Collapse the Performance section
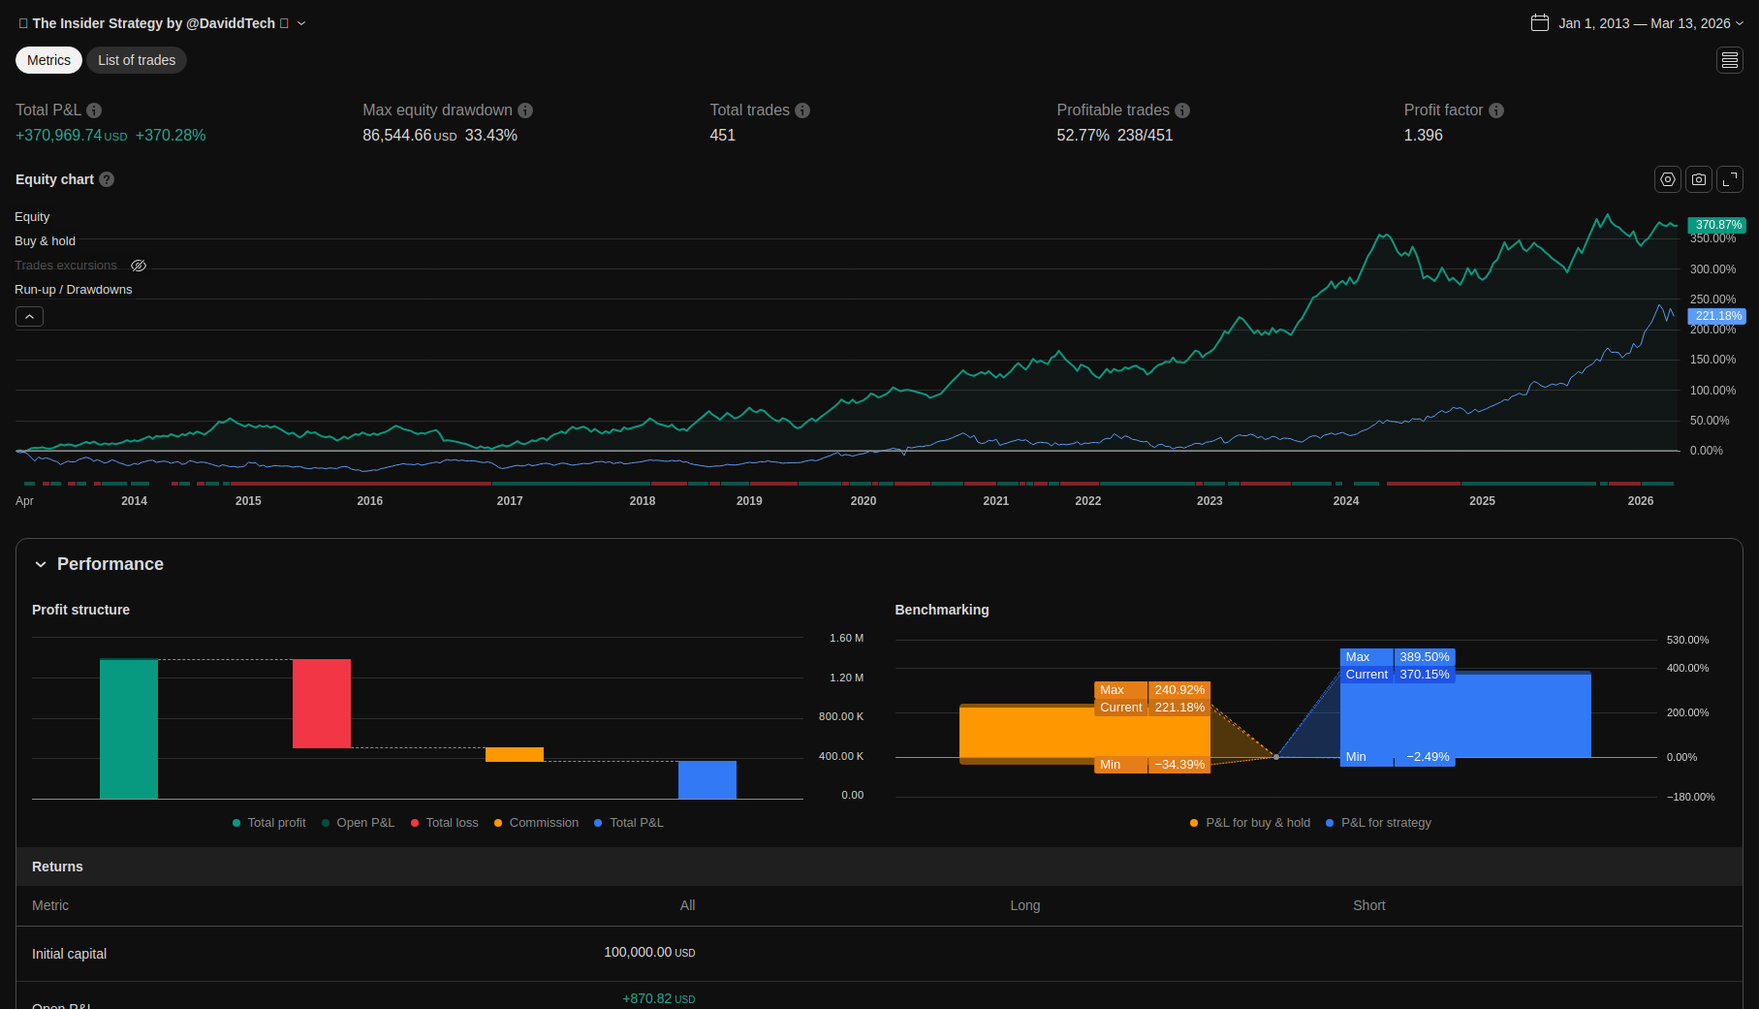This screenshot has width=1759, height=1009. coord(41,564)
